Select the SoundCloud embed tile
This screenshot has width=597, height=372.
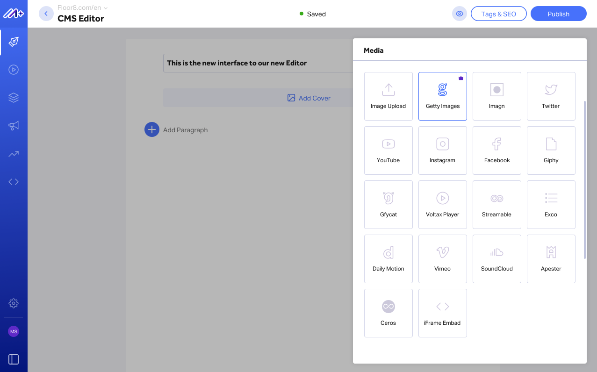(496, 259)
